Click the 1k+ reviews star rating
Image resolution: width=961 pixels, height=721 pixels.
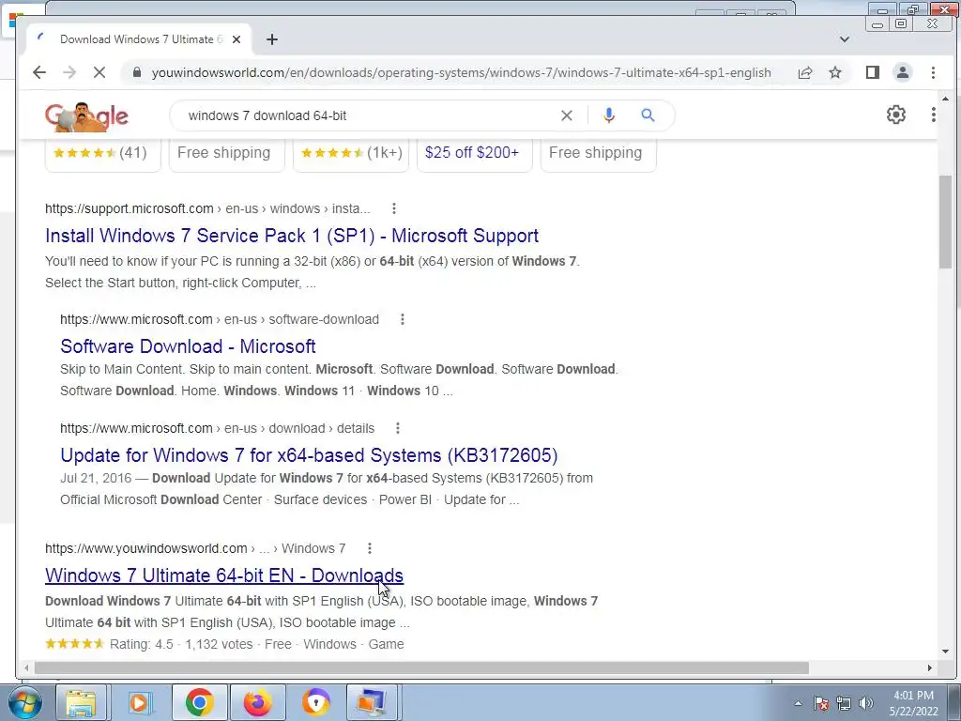pyautogui.click(x=352, y=153)
